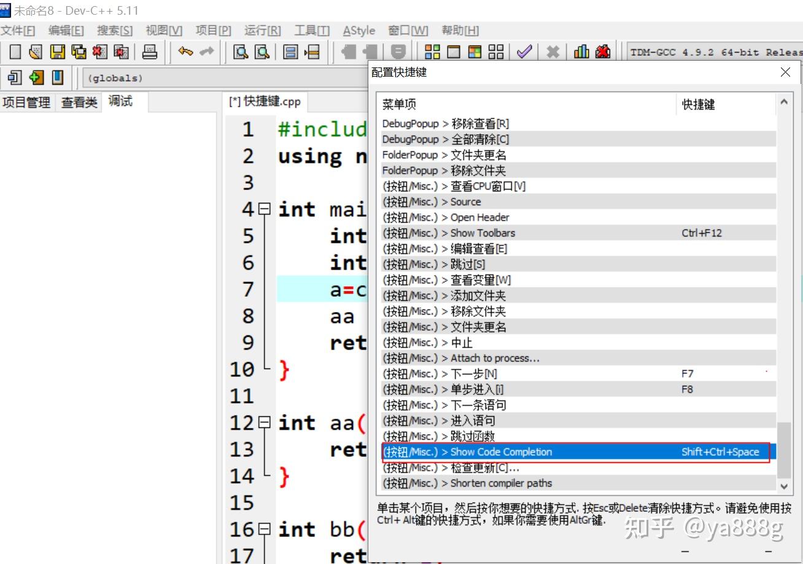
Task: Select the Shorten compiler paths row
Action: tap(578, 483)
